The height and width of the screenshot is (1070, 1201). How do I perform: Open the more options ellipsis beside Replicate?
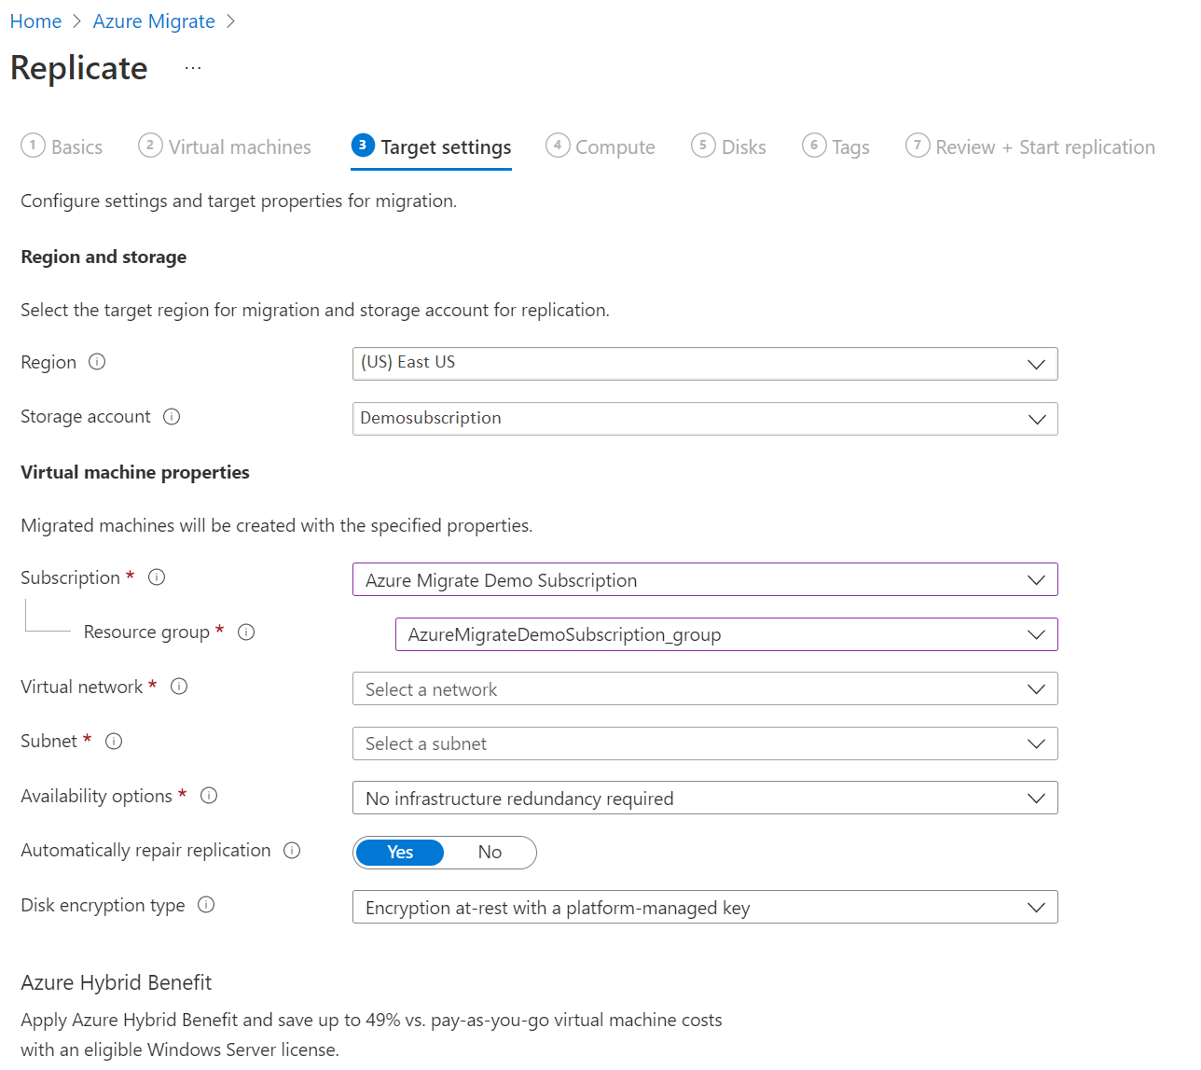193,69
